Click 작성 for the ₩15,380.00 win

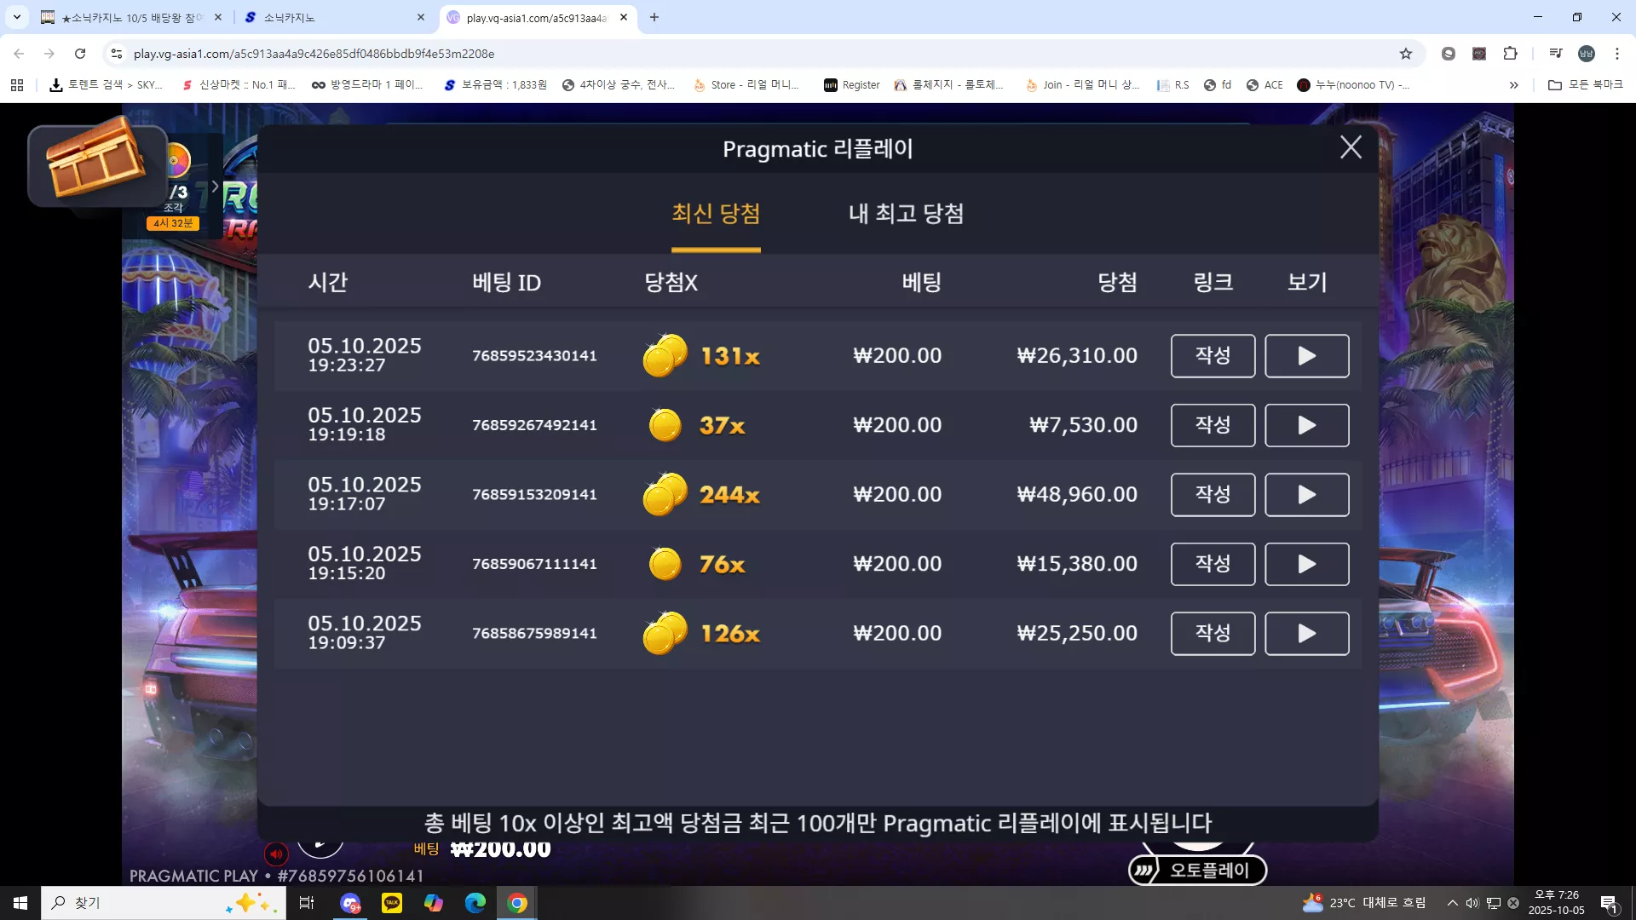point(1213,564)
